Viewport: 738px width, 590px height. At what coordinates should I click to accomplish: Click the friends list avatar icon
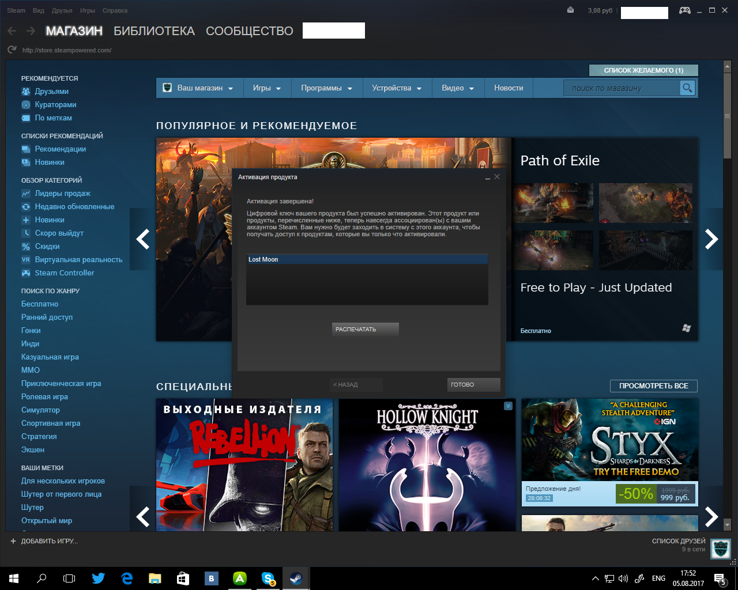pyautogui.click(x=721, y=549)
